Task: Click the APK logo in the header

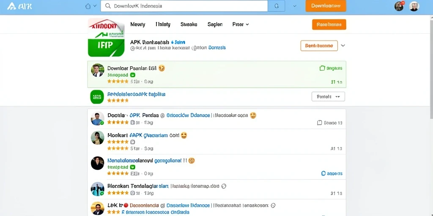Action: [19, 6]
